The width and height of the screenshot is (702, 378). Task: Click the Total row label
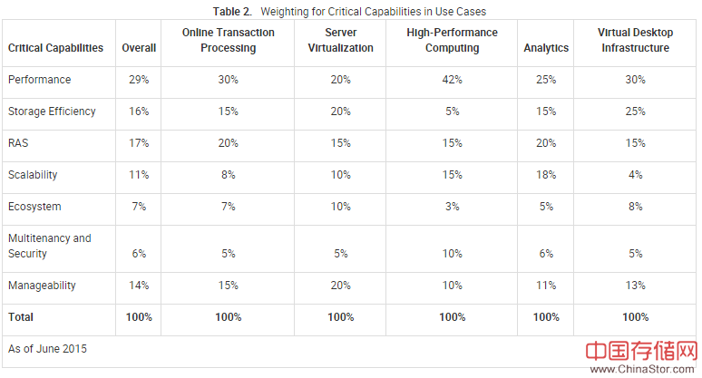click(x=21, y=317)
